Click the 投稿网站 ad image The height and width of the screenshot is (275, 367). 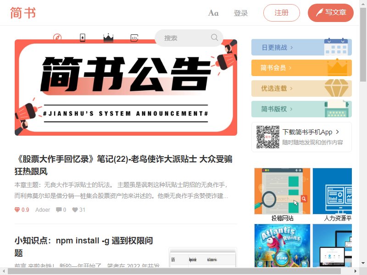coord(282,191)
